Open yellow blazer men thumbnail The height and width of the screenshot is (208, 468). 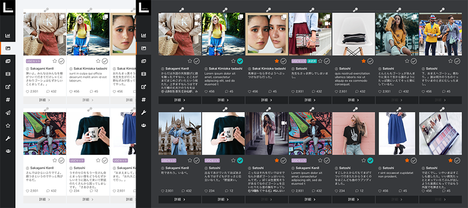[x=440, y=34]
